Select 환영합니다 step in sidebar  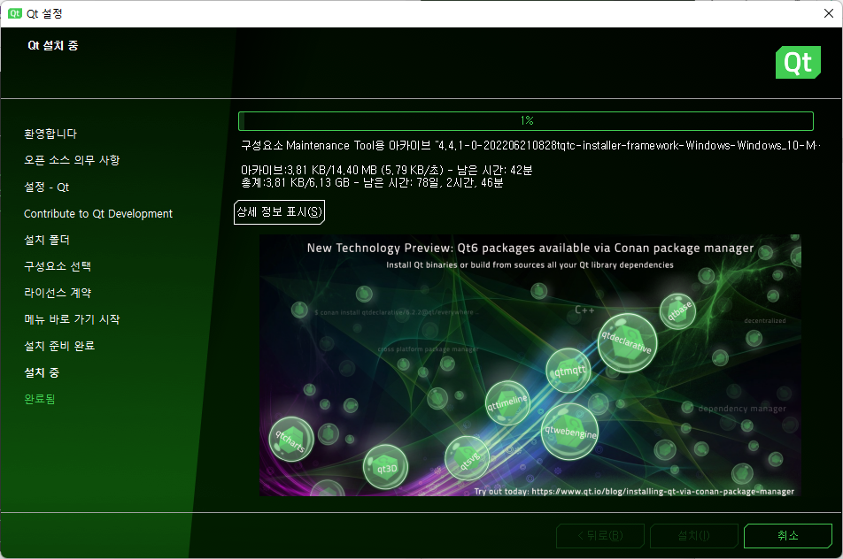pyautogui.click(x=50, y=134)
